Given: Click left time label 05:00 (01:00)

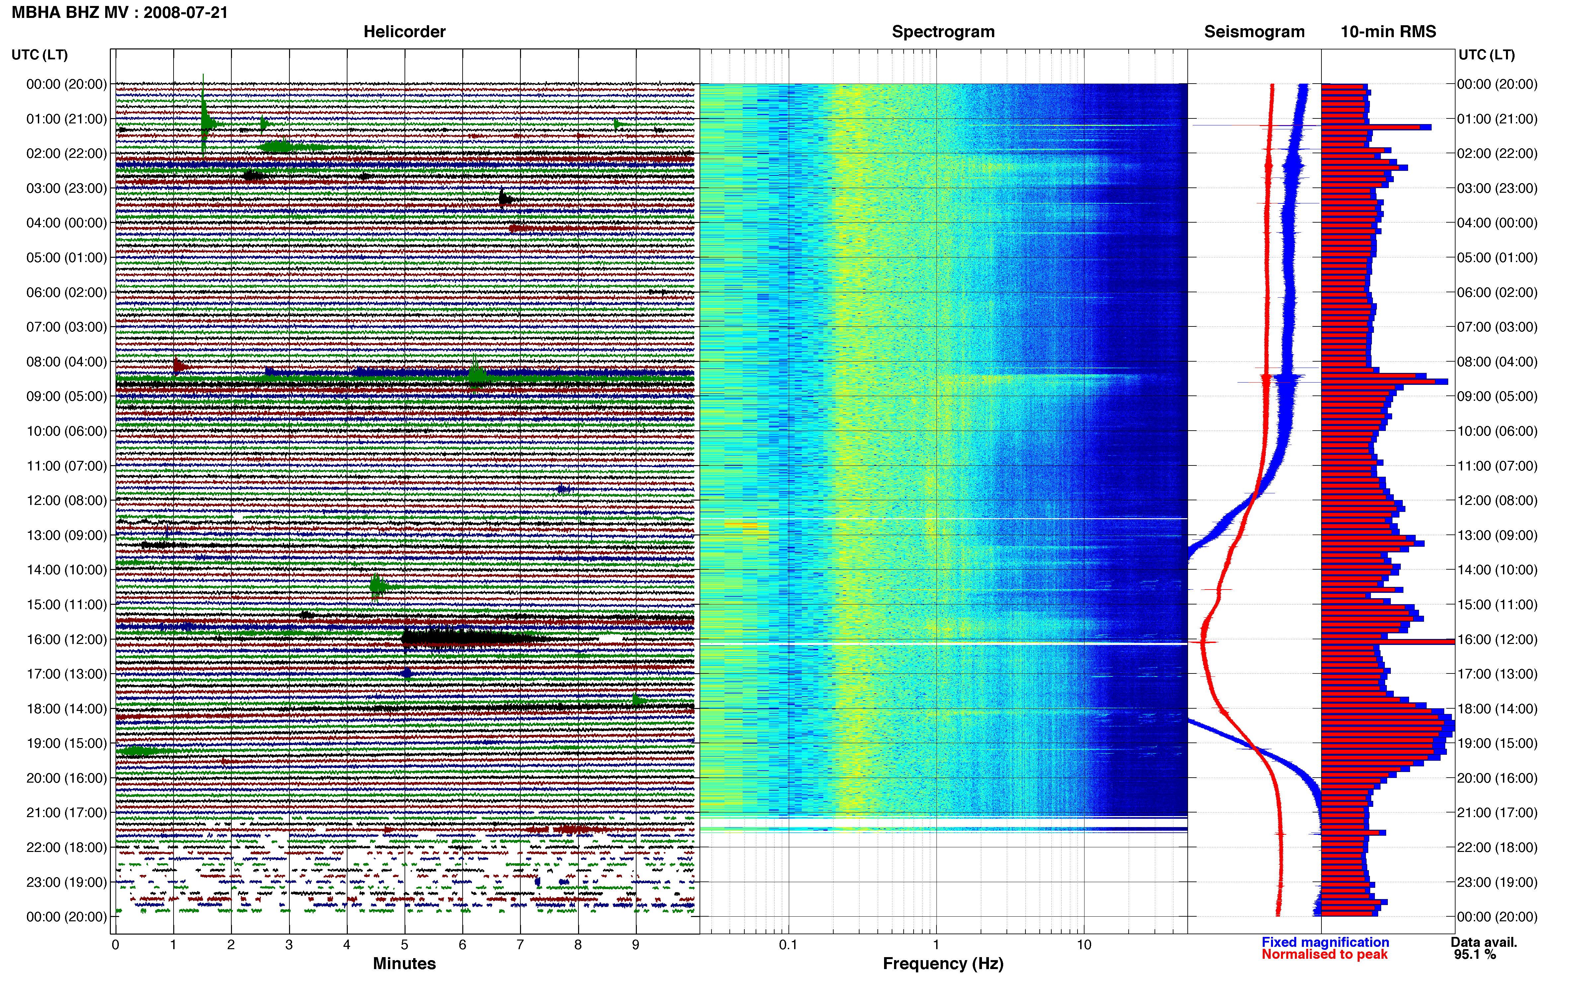Looking at the screenshot, I should click(x=66, y=257).
